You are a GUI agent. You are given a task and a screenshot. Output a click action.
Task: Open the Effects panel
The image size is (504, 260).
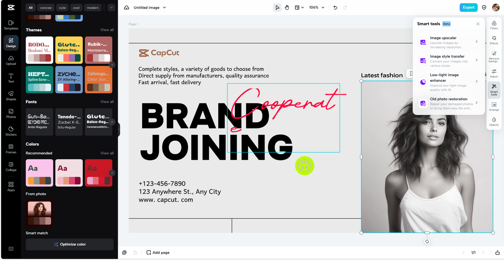pyautogui.click(x=494, y=40)
